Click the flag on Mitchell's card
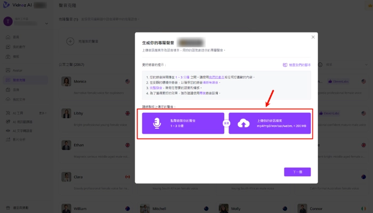Viewport: 373px width, 213px height. (x=206, y=209)
